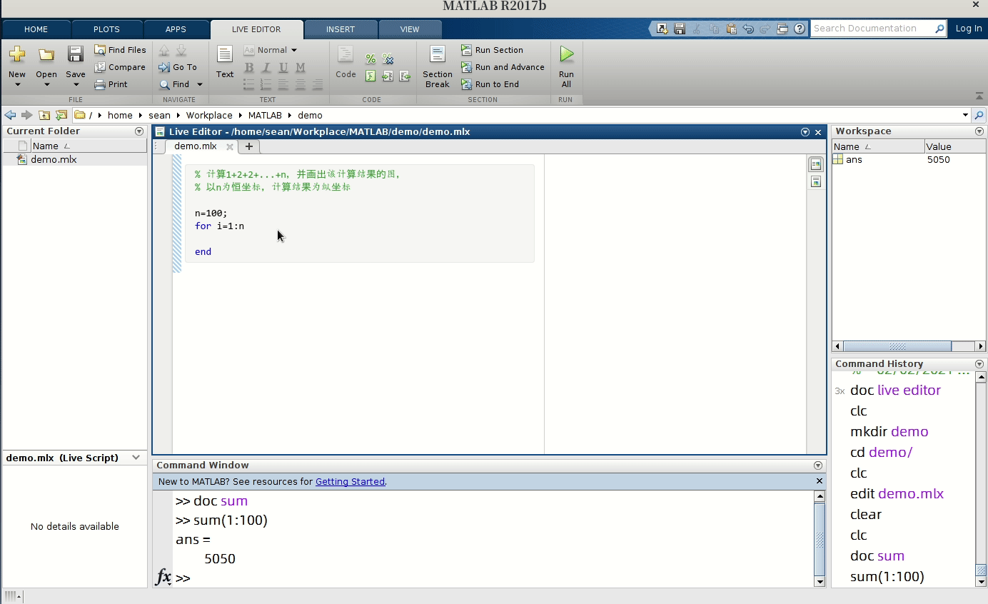
Task: Click the quick access help question icon
Action: tap(800, 29)
